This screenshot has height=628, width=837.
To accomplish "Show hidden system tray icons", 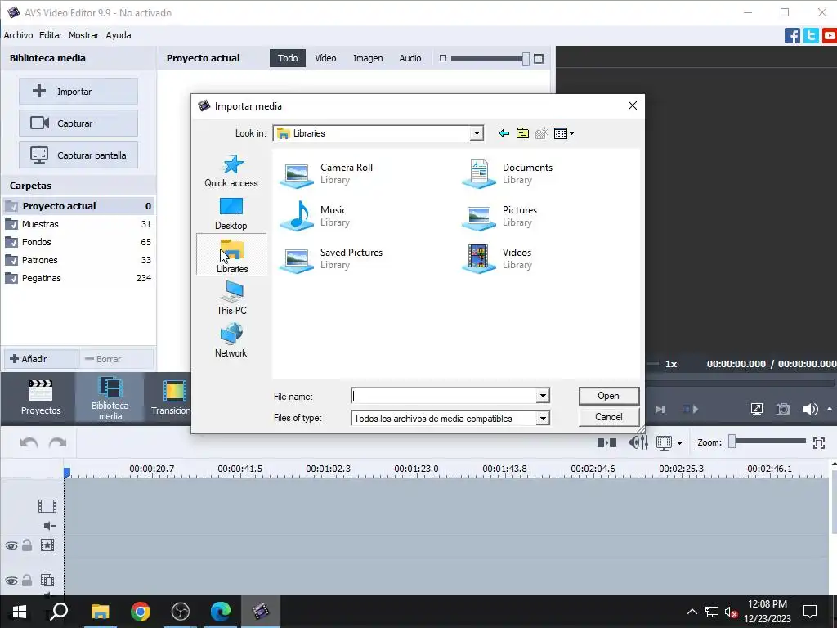I will click(692, 612).
